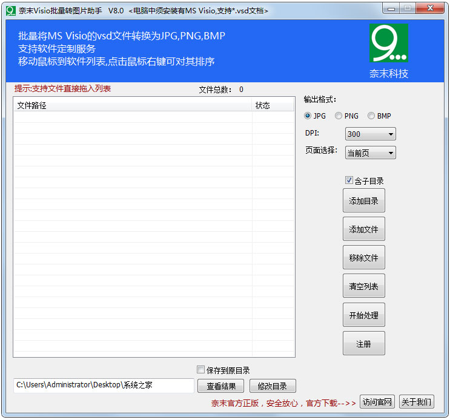This screenshot has width=450, height=420.
Task: Expand the 页面选择 dropdown
Action: (x=370, y=153)
